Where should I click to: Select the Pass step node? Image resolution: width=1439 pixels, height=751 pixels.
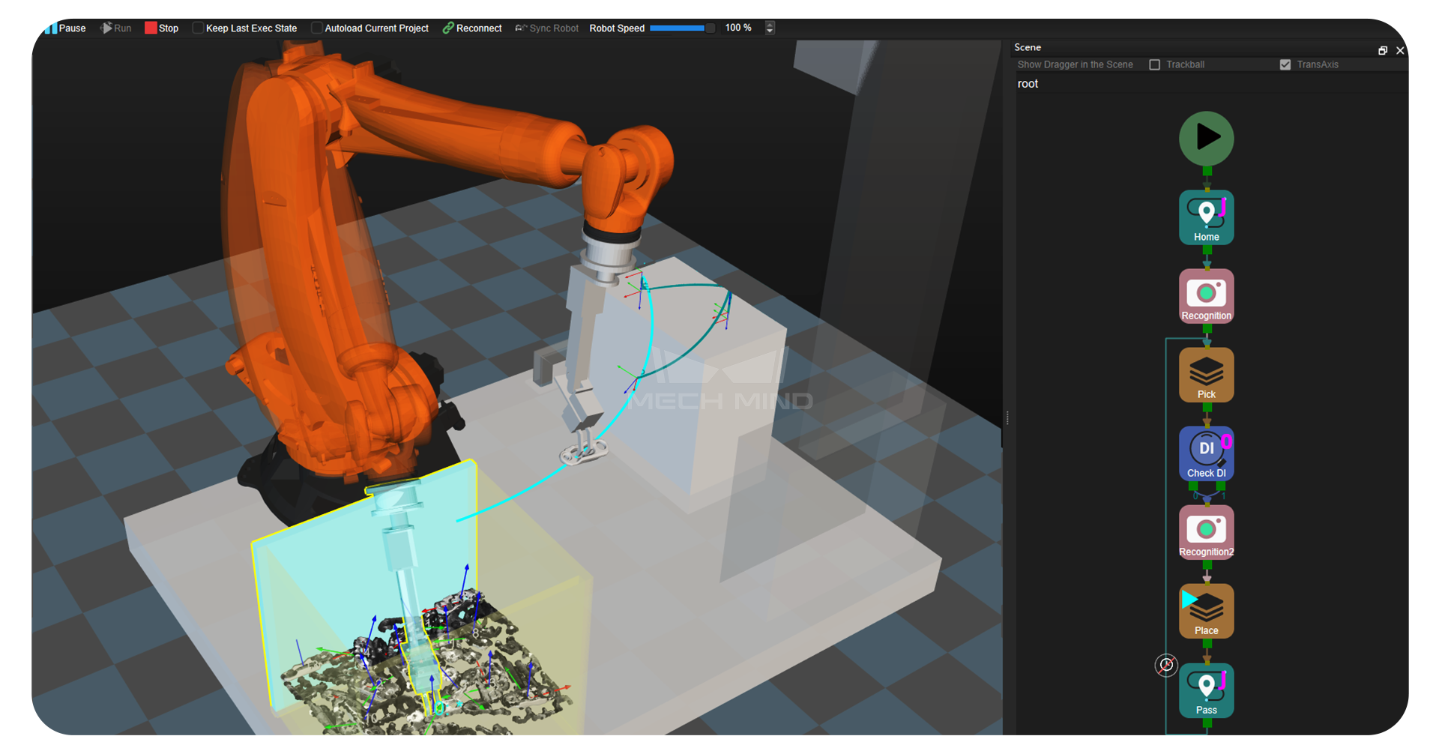point(1206,690)
